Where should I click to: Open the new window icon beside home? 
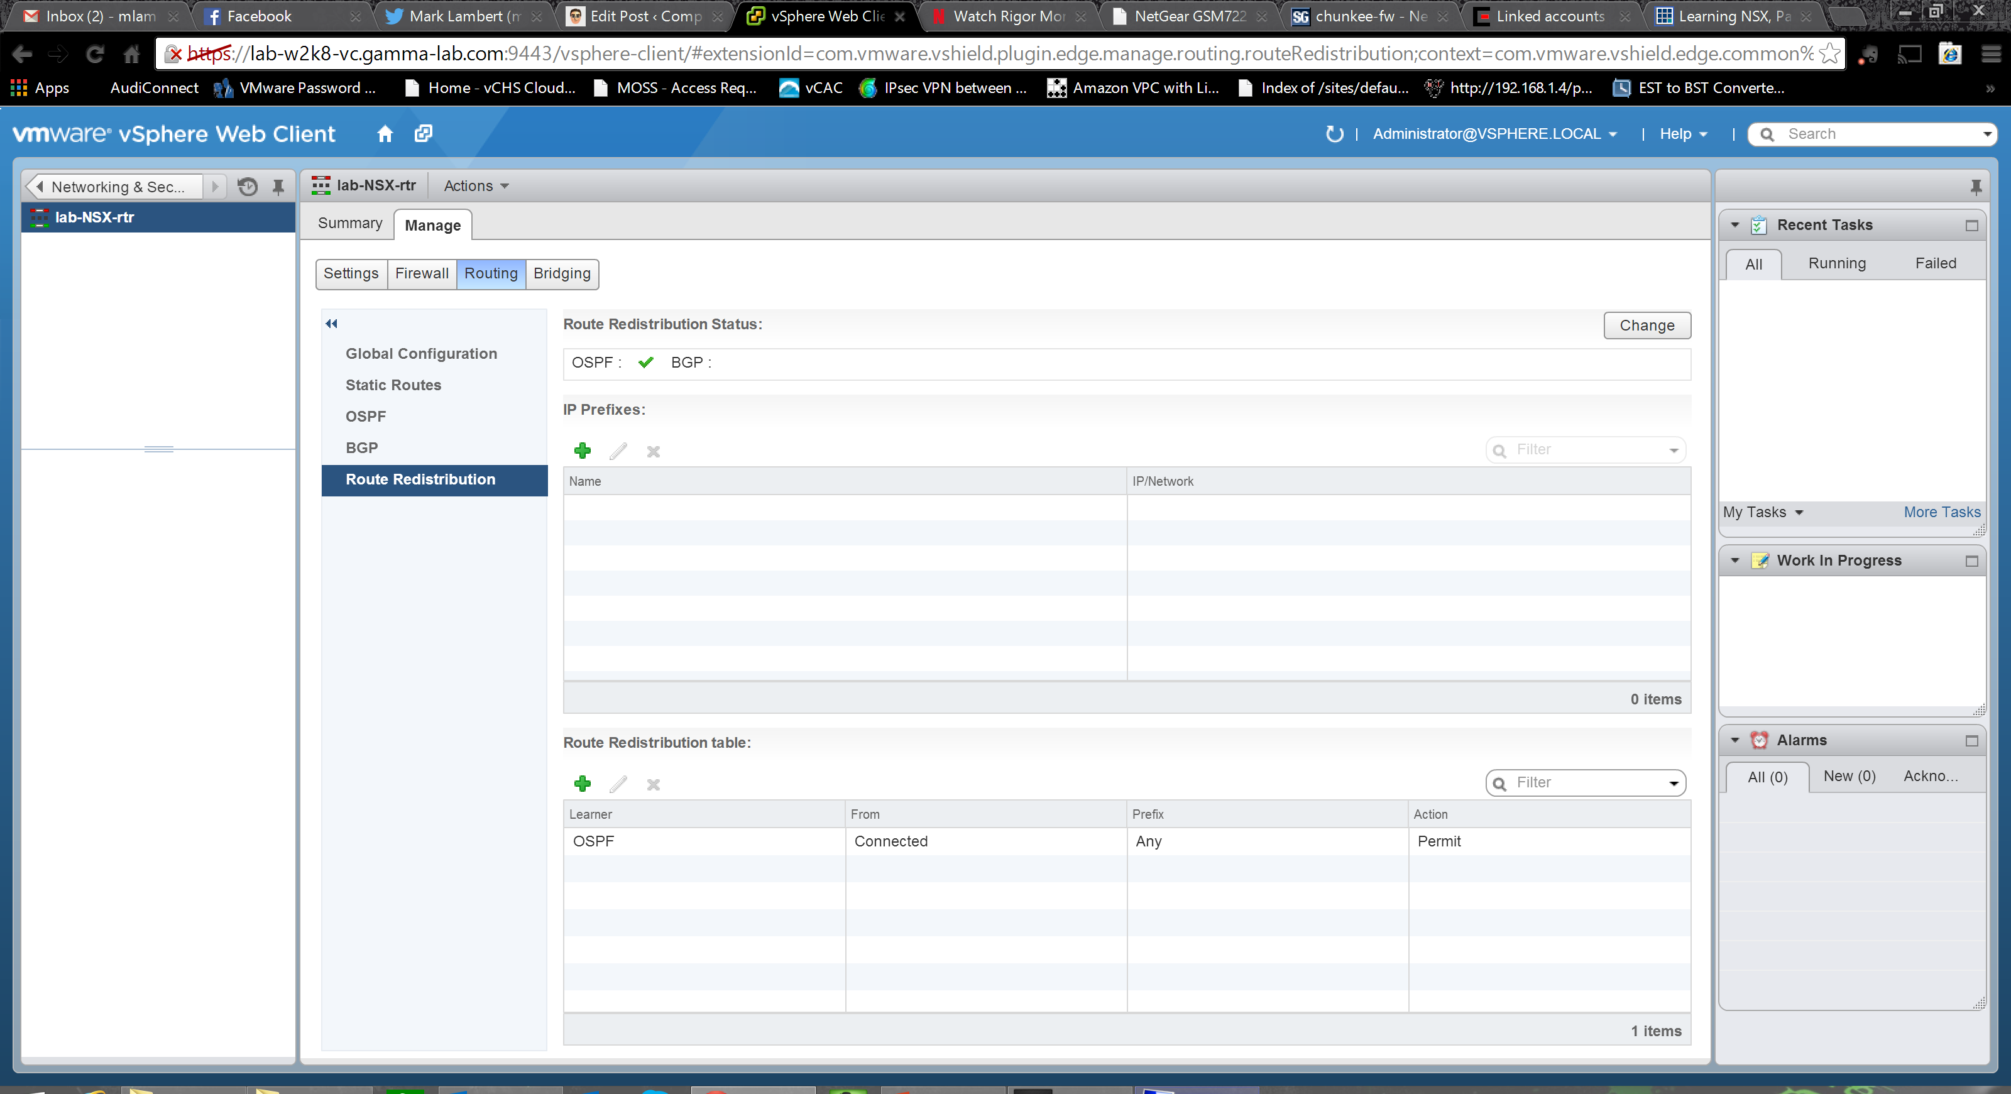pos(423,133)
